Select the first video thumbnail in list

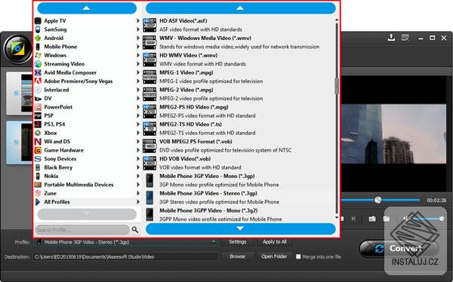(x=26, y=93)
